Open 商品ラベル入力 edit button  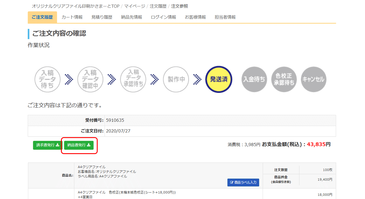tap(243, 182)
